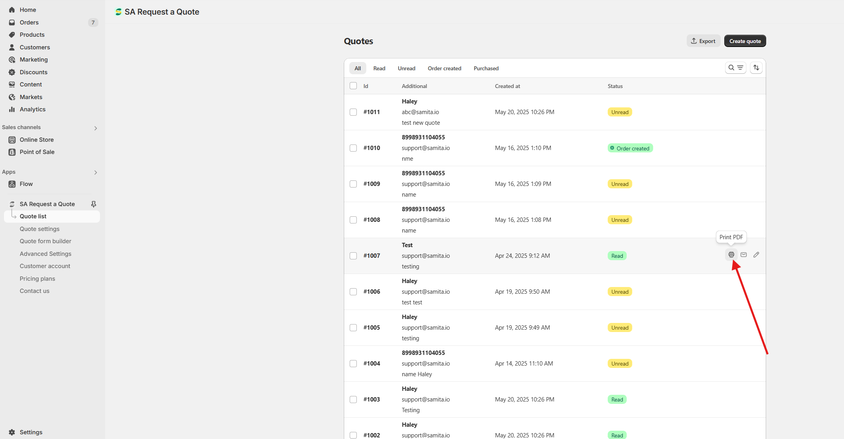Screen dimensions: 844x439
Task: Click the Read badge on quote #1007
Action: 617,256
